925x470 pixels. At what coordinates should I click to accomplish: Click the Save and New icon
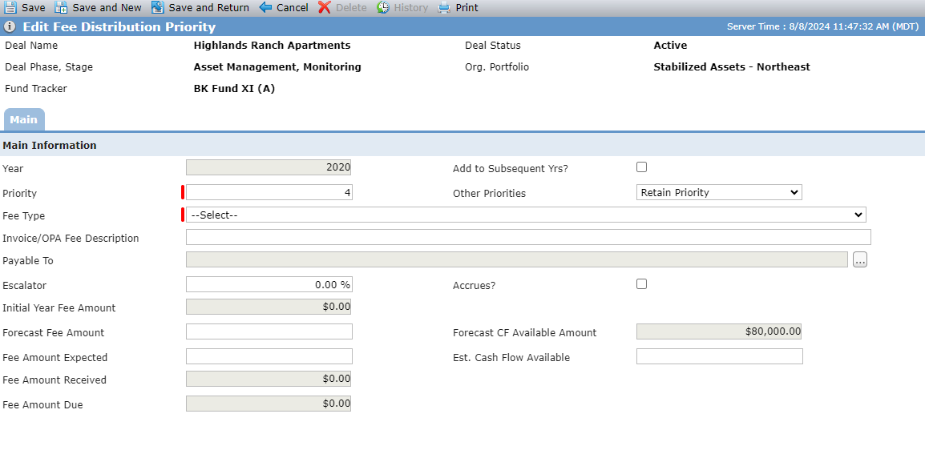tap(62, 8)
